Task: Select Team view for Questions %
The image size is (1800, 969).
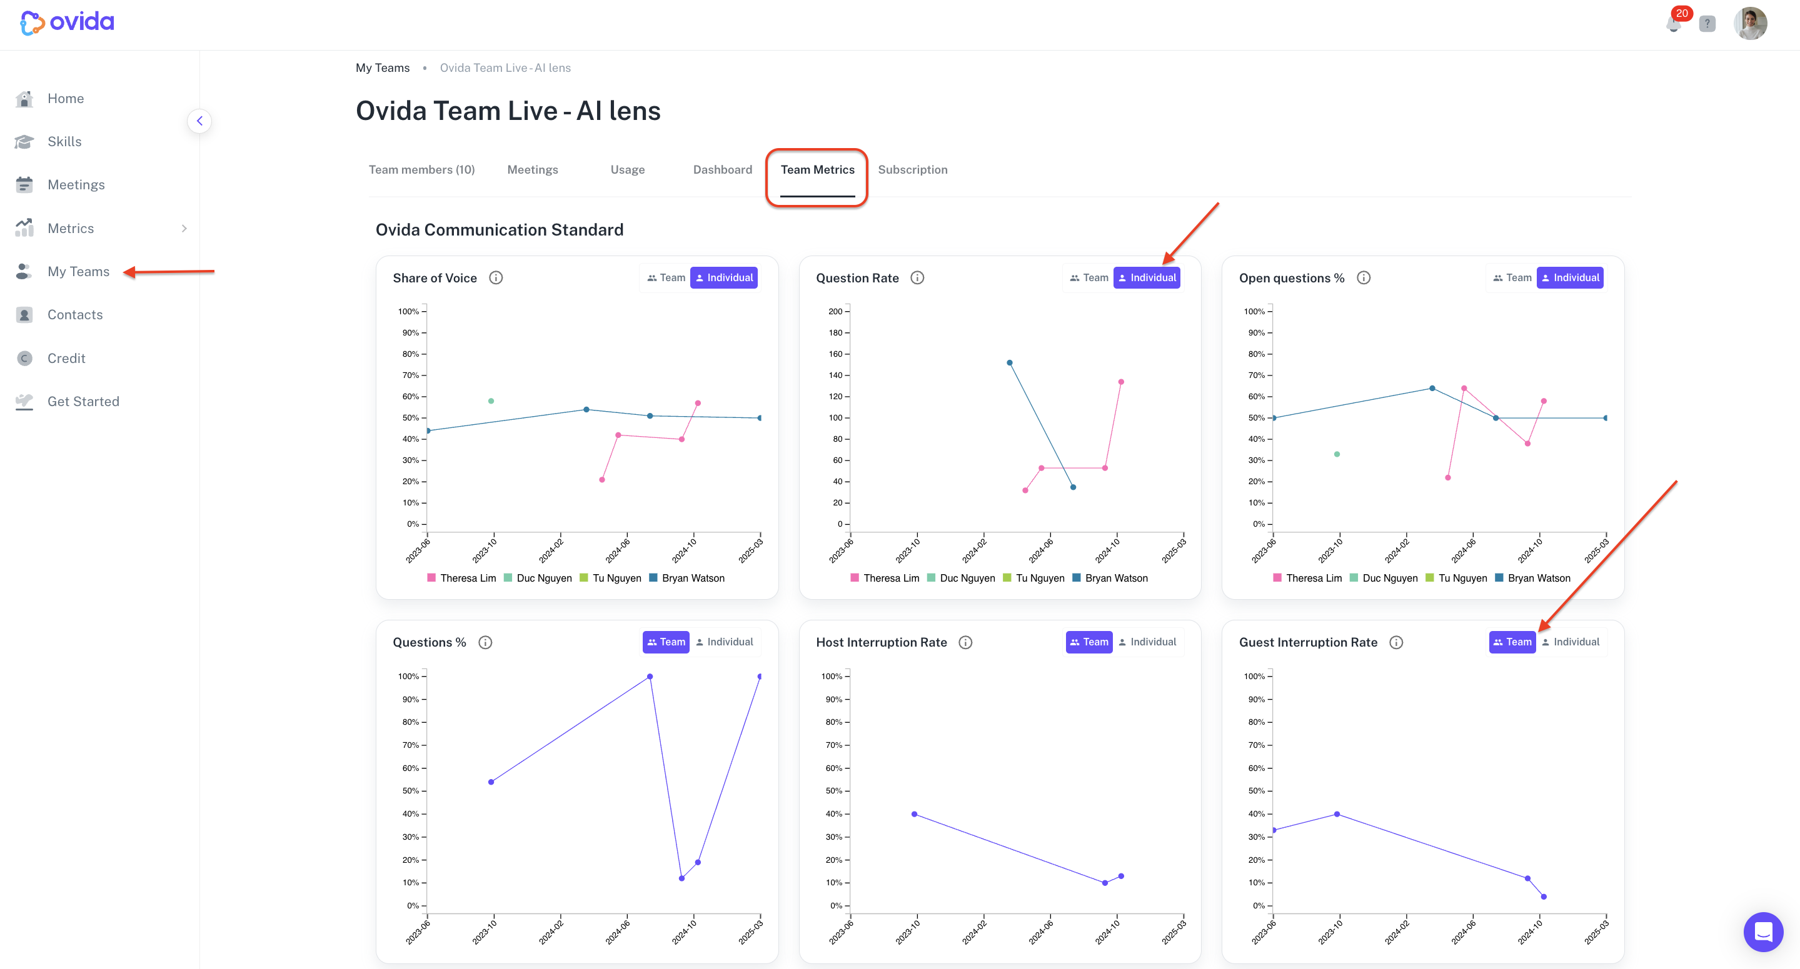Action: point(666,642)
